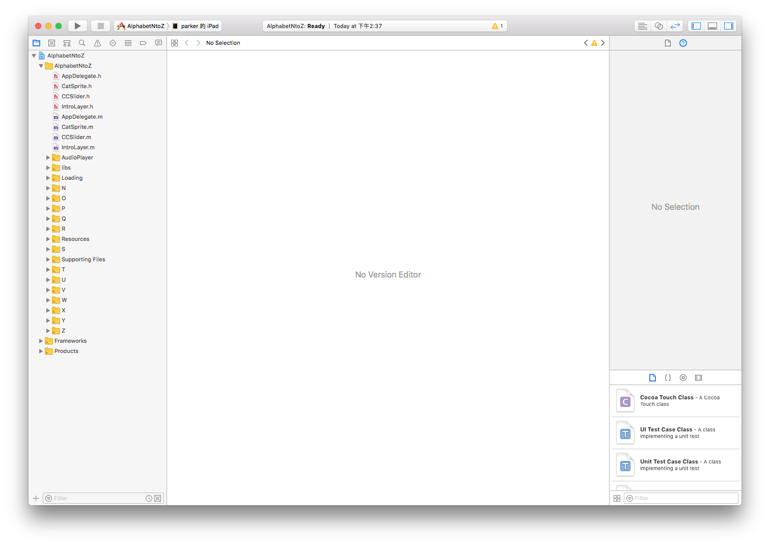Viewport: 770px width, 546px height.
Task: Open the Assistant editor
Action: (659, 26)
